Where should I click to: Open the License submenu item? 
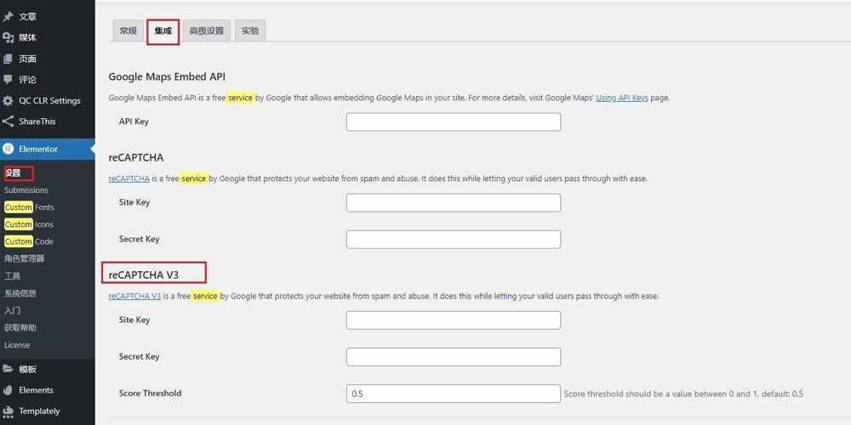coord(17,345)
